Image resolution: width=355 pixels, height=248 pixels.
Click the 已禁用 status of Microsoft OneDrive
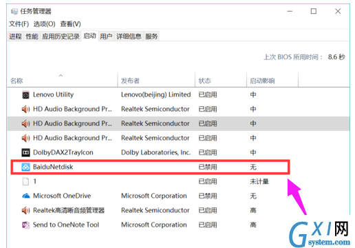(x=208, y=196)
